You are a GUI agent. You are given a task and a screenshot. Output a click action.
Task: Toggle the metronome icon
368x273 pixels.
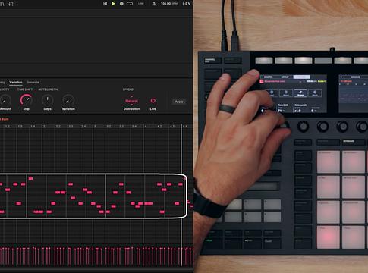click(153, 4)
